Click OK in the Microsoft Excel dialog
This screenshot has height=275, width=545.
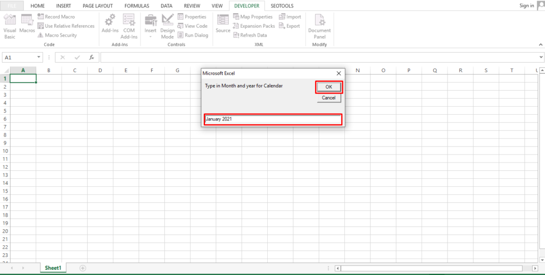[x=329, y=87]
